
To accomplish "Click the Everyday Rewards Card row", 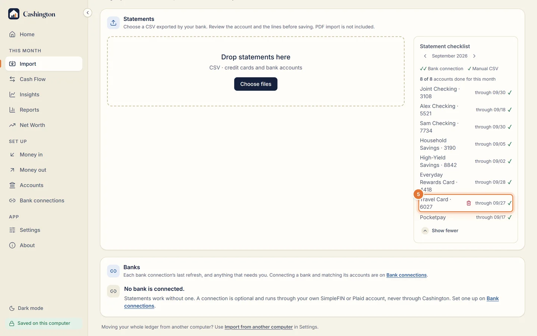I will pyautogui.click(x=466, y=182).
